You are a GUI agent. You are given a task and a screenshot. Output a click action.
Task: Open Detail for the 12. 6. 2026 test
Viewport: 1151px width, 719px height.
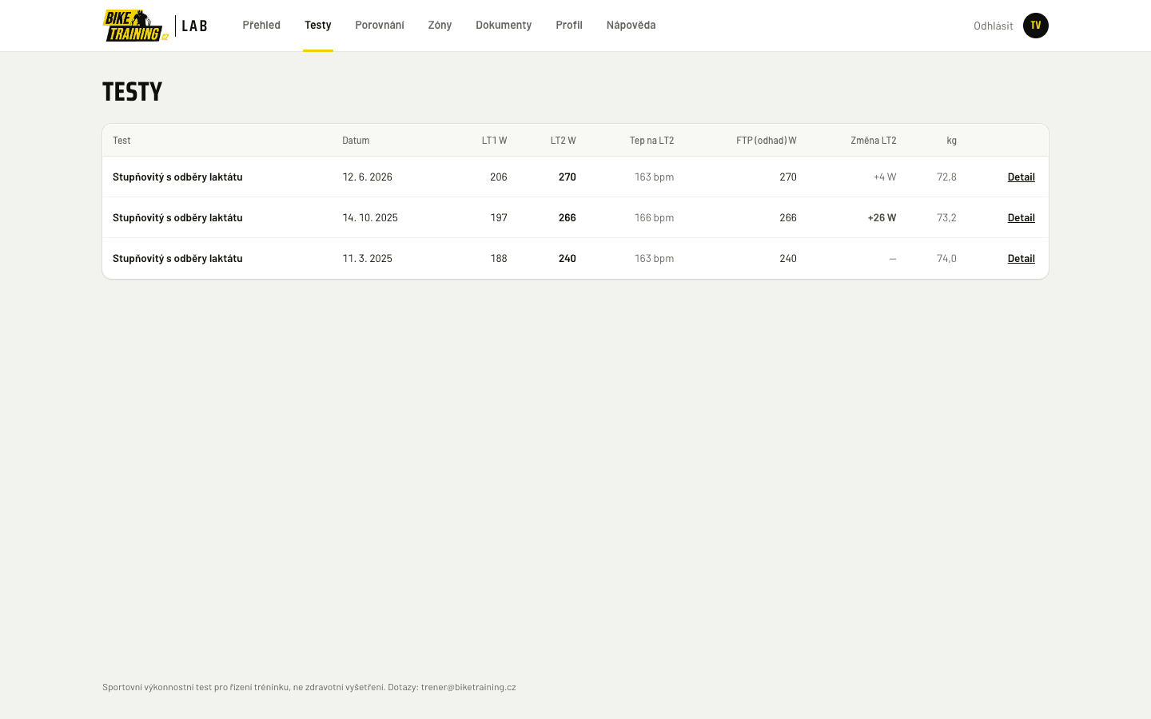(1021, 177)
